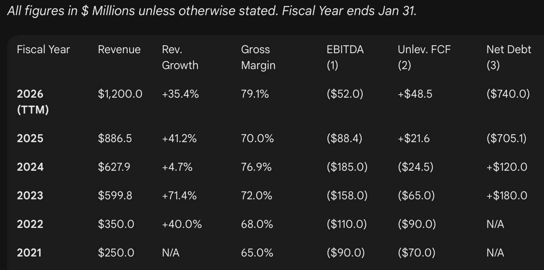
Task: Click the $1,200.0 revenue cell
Action: (120, 94)
